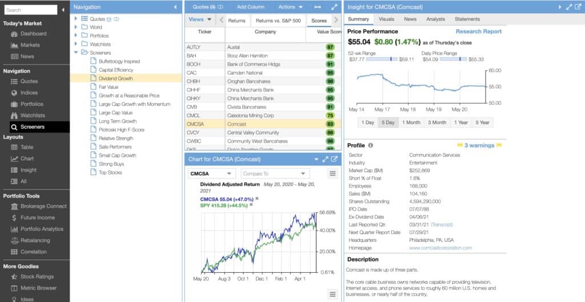This screenshot has height=302, width=585.
Task: Expand the Insight panel fullscreen
Action: click(x=568, y=7)
